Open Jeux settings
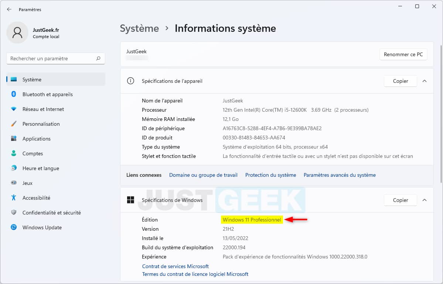 56,183
